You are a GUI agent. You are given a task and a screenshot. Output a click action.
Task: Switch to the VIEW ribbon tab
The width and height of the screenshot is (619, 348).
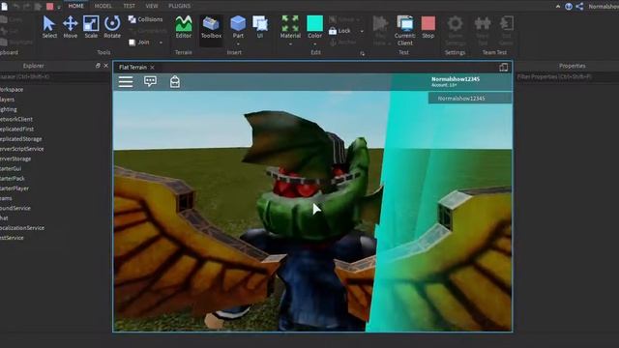152,6
